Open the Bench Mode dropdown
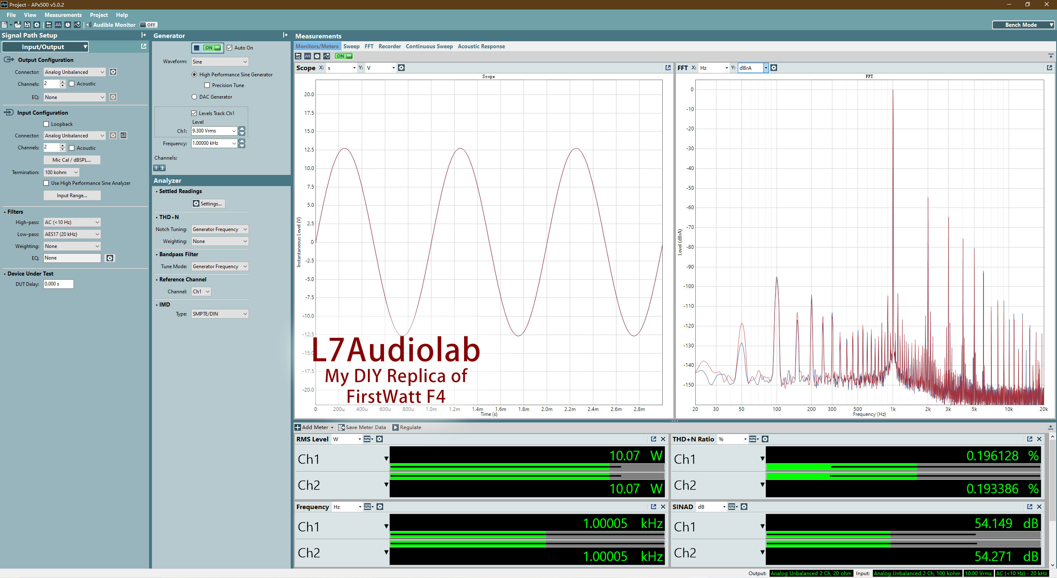This screenshot has height=578, width=1057. [1024, 25]
